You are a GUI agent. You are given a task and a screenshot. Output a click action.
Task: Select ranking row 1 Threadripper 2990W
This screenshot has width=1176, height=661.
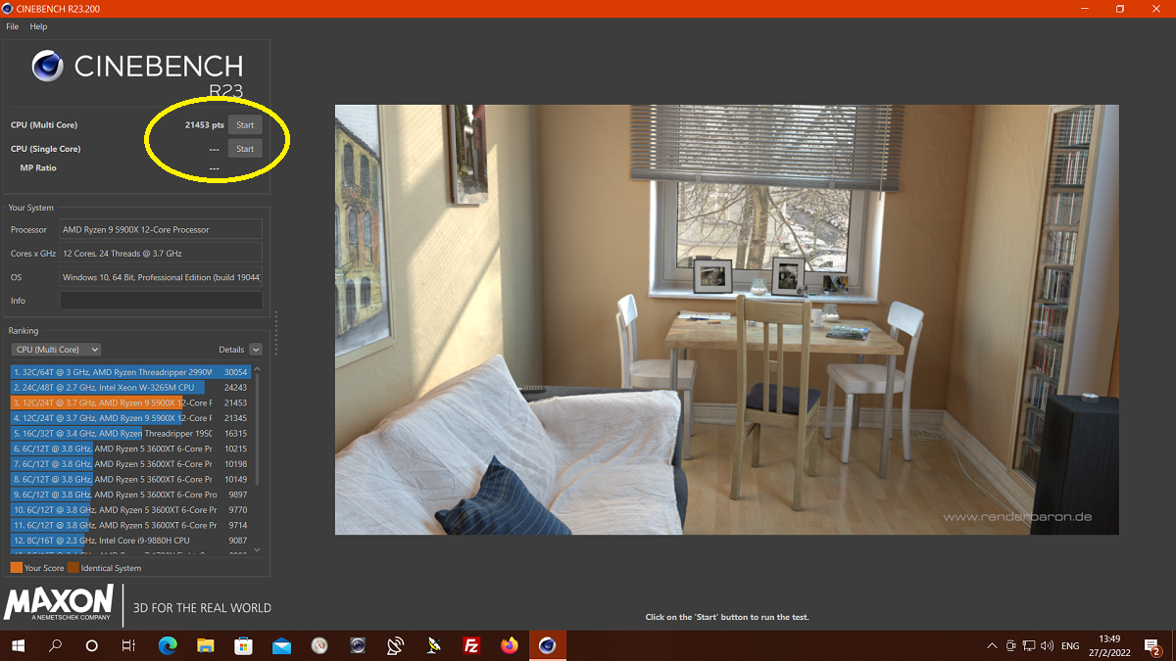129,372
